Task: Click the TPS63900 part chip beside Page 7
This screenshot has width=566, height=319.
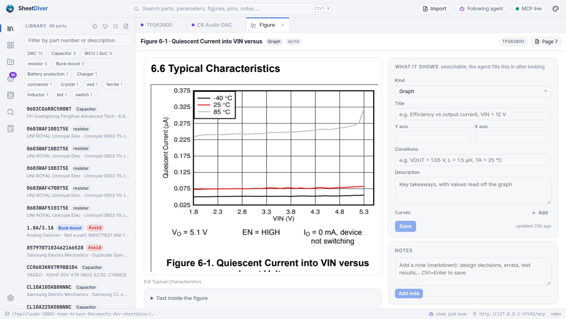Action: coord(513,42)
